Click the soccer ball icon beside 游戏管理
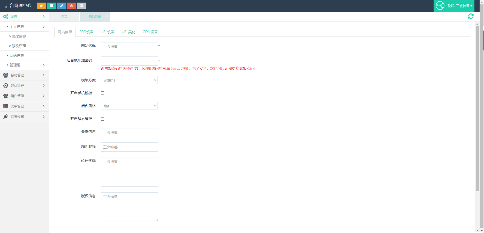484x233 pixels. [6, 85]
